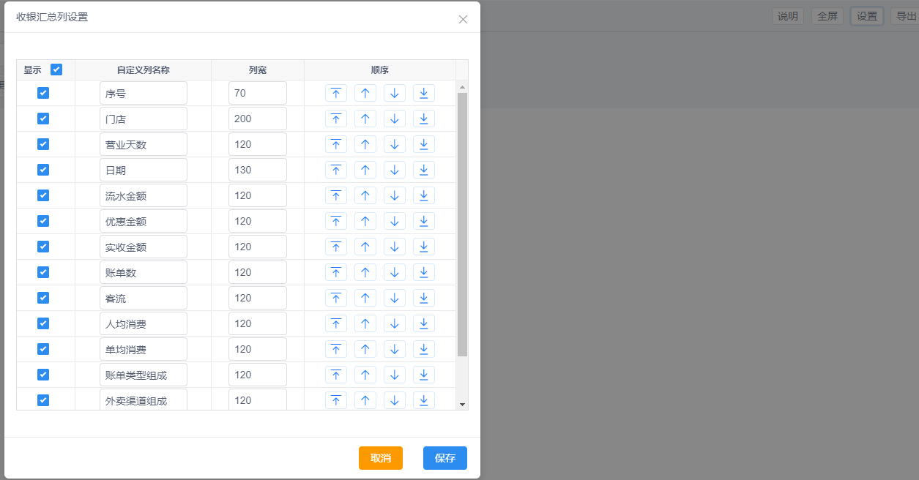Move 外卖渠道组成 row to bottom
This screenshot has width=919, height=480.
424,400
